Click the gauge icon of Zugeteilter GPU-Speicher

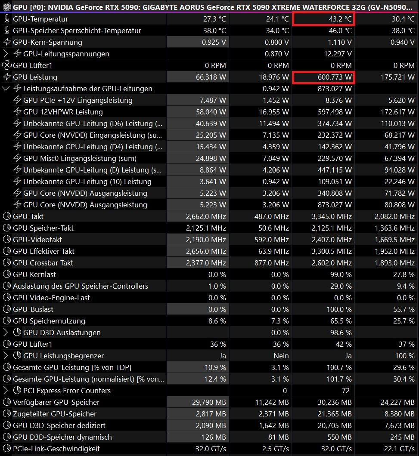point(7,414)
